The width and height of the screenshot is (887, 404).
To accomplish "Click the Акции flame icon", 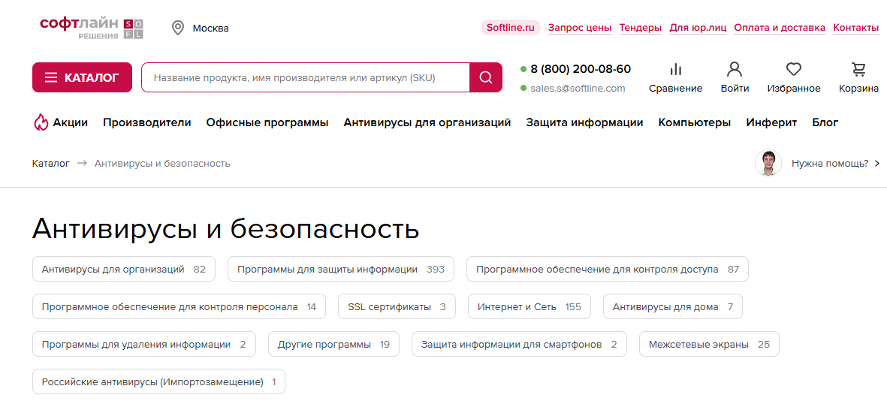I will pyautogui.click(x=41, y=122).
